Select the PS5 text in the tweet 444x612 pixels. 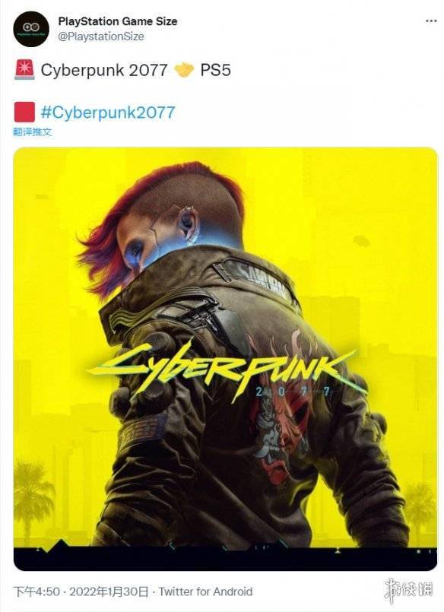(215, 70)
